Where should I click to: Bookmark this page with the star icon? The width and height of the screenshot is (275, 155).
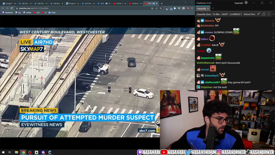pos(161,8)
